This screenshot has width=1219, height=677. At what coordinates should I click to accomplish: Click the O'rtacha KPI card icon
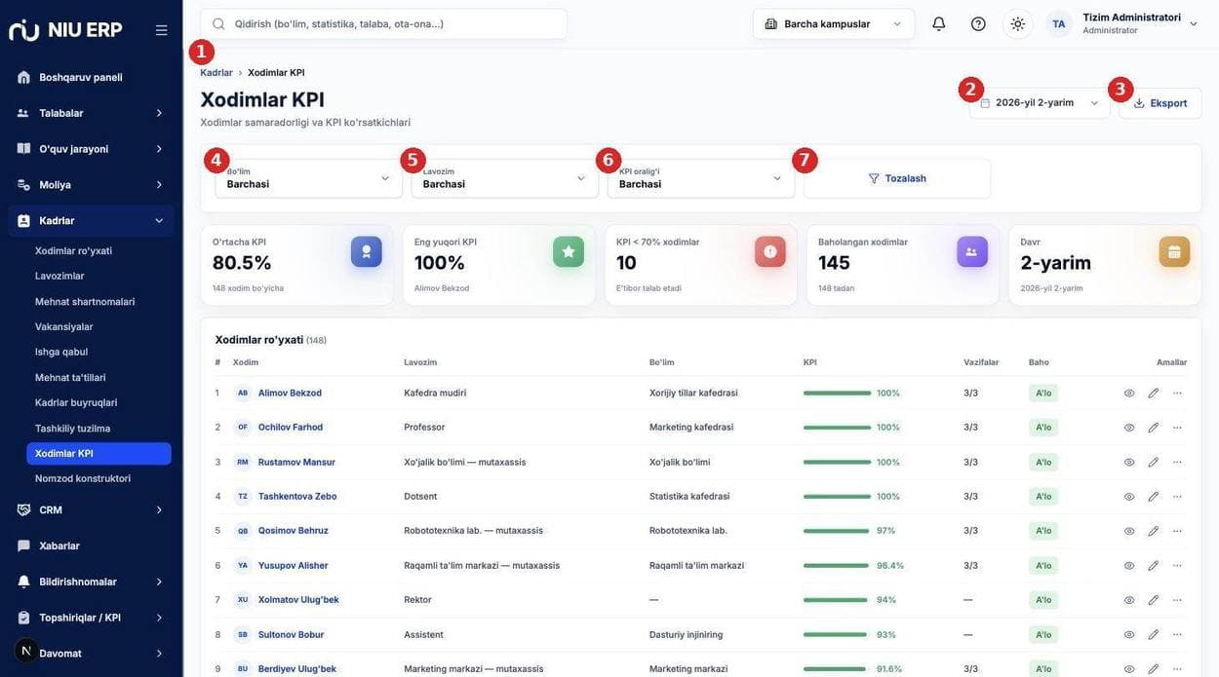pos(367,251)
